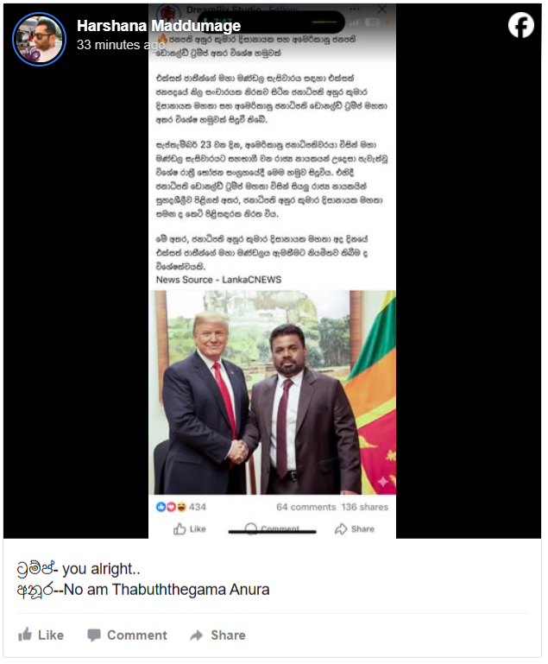Select the Share label below the post
Screen dimensions: 548x664
(x=228, y=635)
